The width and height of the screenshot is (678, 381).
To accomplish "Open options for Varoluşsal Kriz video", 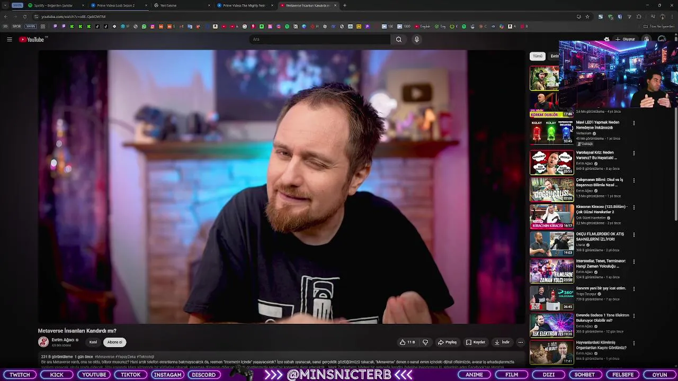I will point(634,153).
